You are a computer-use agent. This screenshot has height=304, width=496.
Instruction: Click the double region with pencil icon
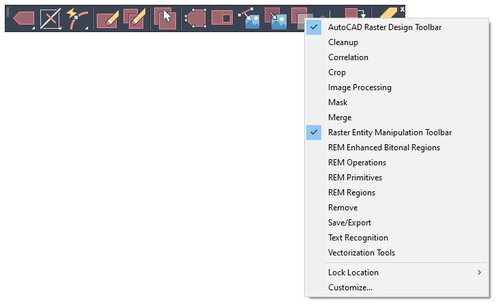(x=134, y=18)
